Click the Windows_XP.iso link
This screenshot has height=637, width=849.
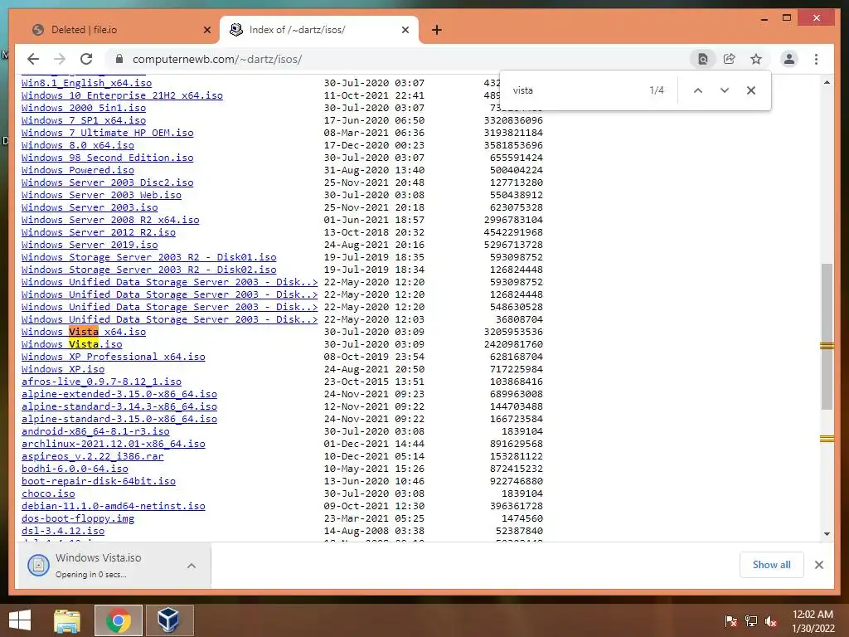[x=63, y=369]
